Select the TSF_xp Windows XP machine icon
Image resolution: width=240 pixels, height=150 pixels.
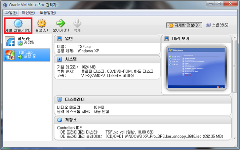[x=10, y=55]
